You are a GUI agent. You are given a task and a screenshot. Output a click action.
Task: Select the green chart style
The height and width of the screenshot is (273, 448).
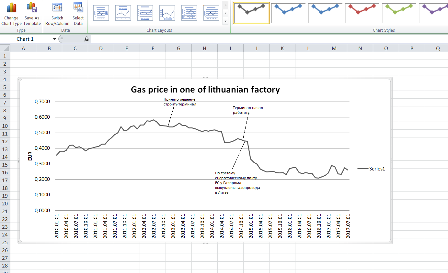[399, 13]
